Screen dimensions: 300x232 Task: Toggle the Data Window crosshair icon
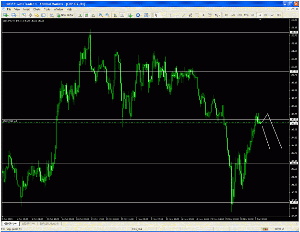30,15
